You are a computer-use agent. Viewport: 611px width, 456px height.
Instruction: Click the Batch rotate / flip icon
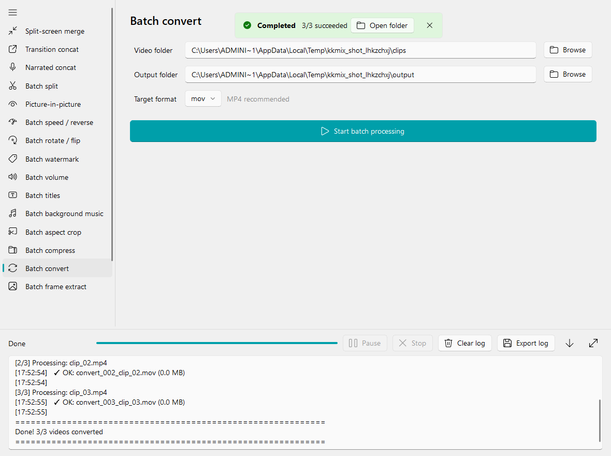pyautogui.click(x=13, y=140)
